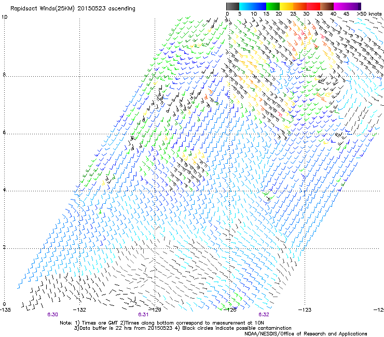
Task: Click the legend scale label '15'
Action: tap(266, 14)
